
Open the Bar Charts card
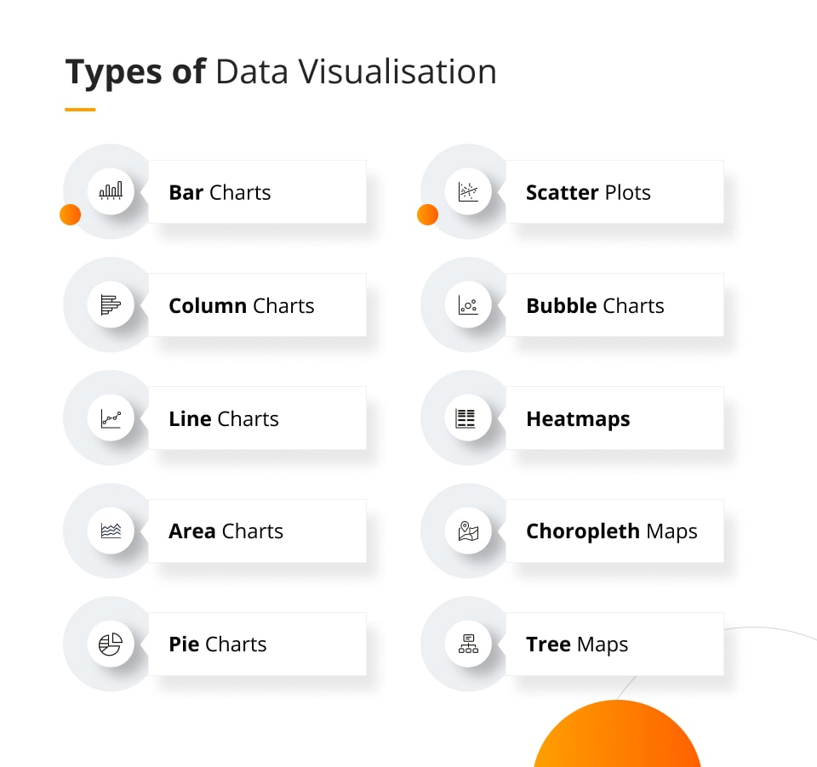257,192
